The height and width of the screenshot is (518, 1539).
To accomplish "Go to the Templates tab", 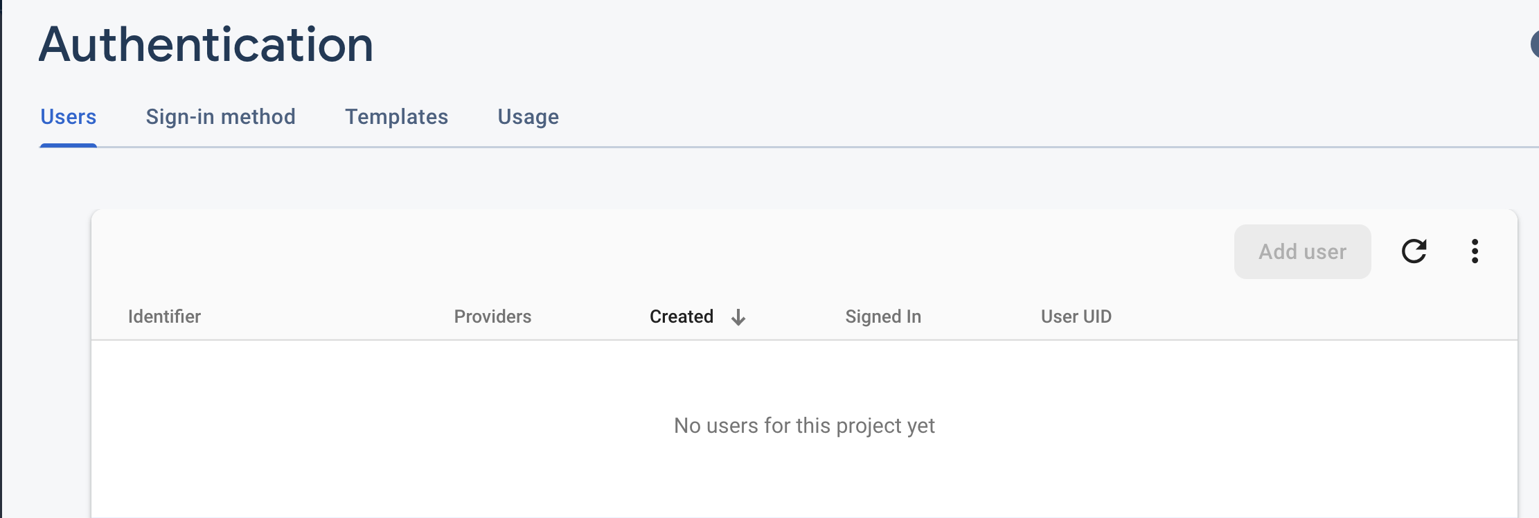I will click(396, 117).
